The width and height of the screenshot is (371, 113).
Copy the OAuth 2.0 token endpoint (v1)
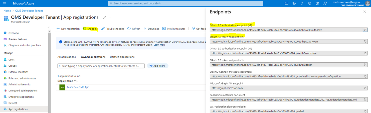pos(365,65)
